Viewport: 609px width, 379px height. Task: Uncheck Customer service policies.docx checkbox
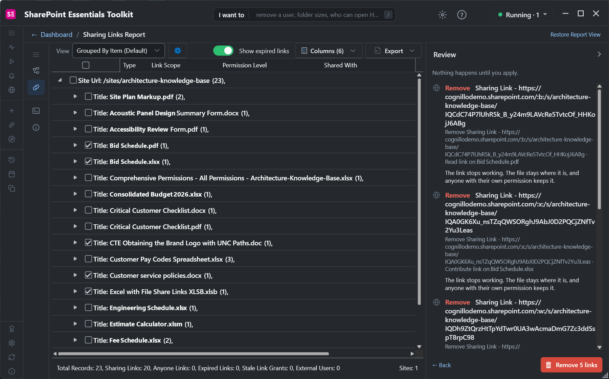[88, 275]
